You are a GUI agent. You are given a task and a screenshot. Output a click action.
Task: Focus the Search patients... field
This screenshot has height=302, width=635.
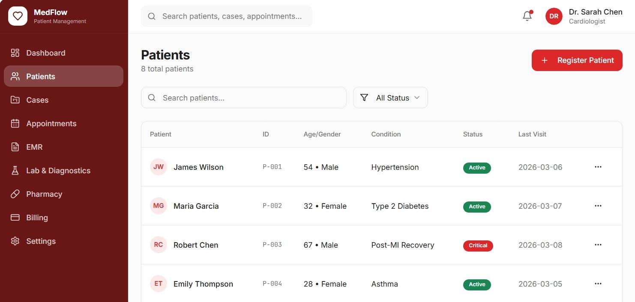243,98
